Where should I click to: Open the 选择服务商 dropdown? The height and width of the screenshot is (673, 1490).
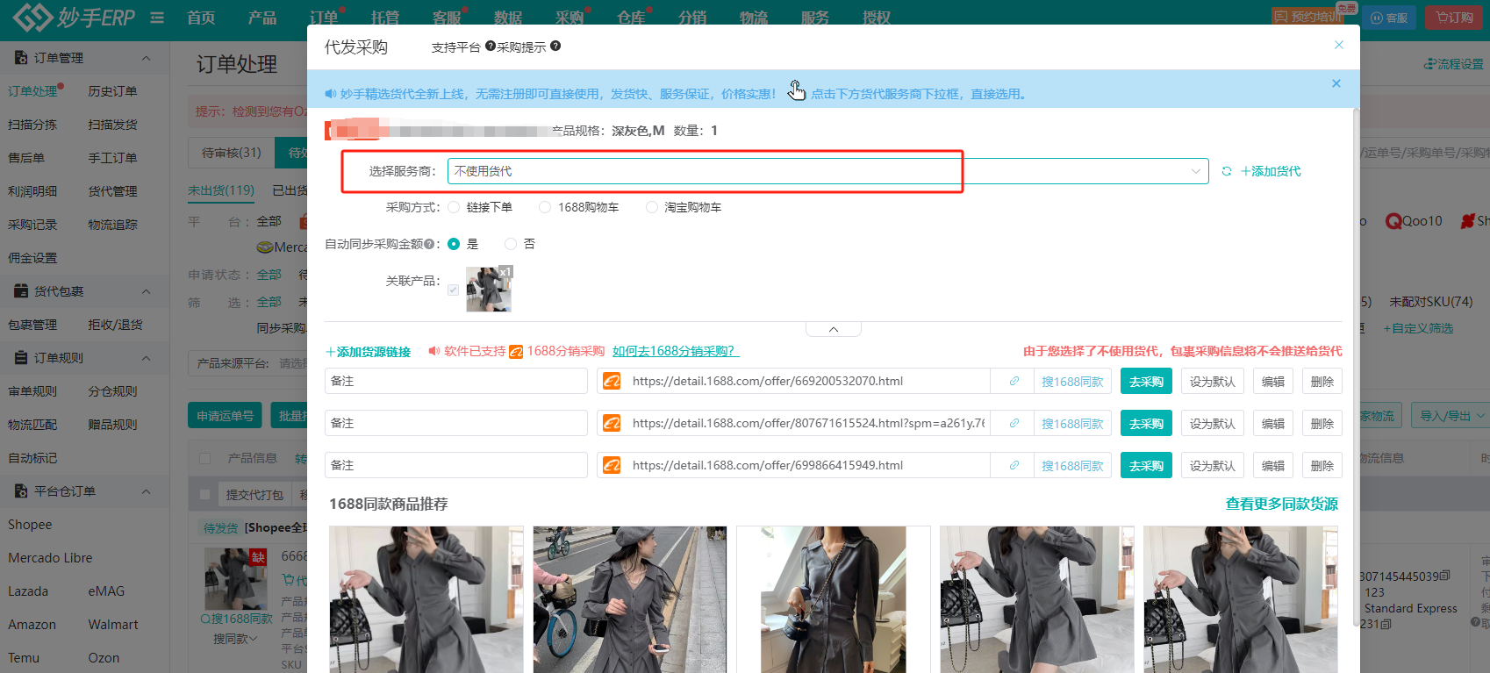click(x=827, y=171)
